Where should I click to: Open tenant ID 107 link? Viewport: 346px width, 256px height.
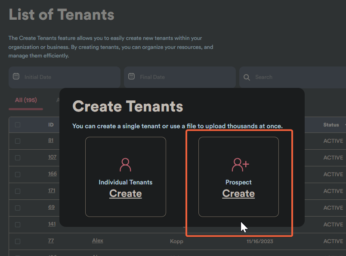pos(52,157)
